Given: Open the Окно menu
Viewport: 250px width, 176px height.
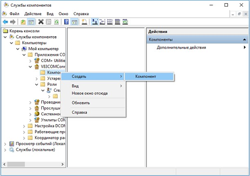Looking at the screenshot, I should click(x=63, y=14).
